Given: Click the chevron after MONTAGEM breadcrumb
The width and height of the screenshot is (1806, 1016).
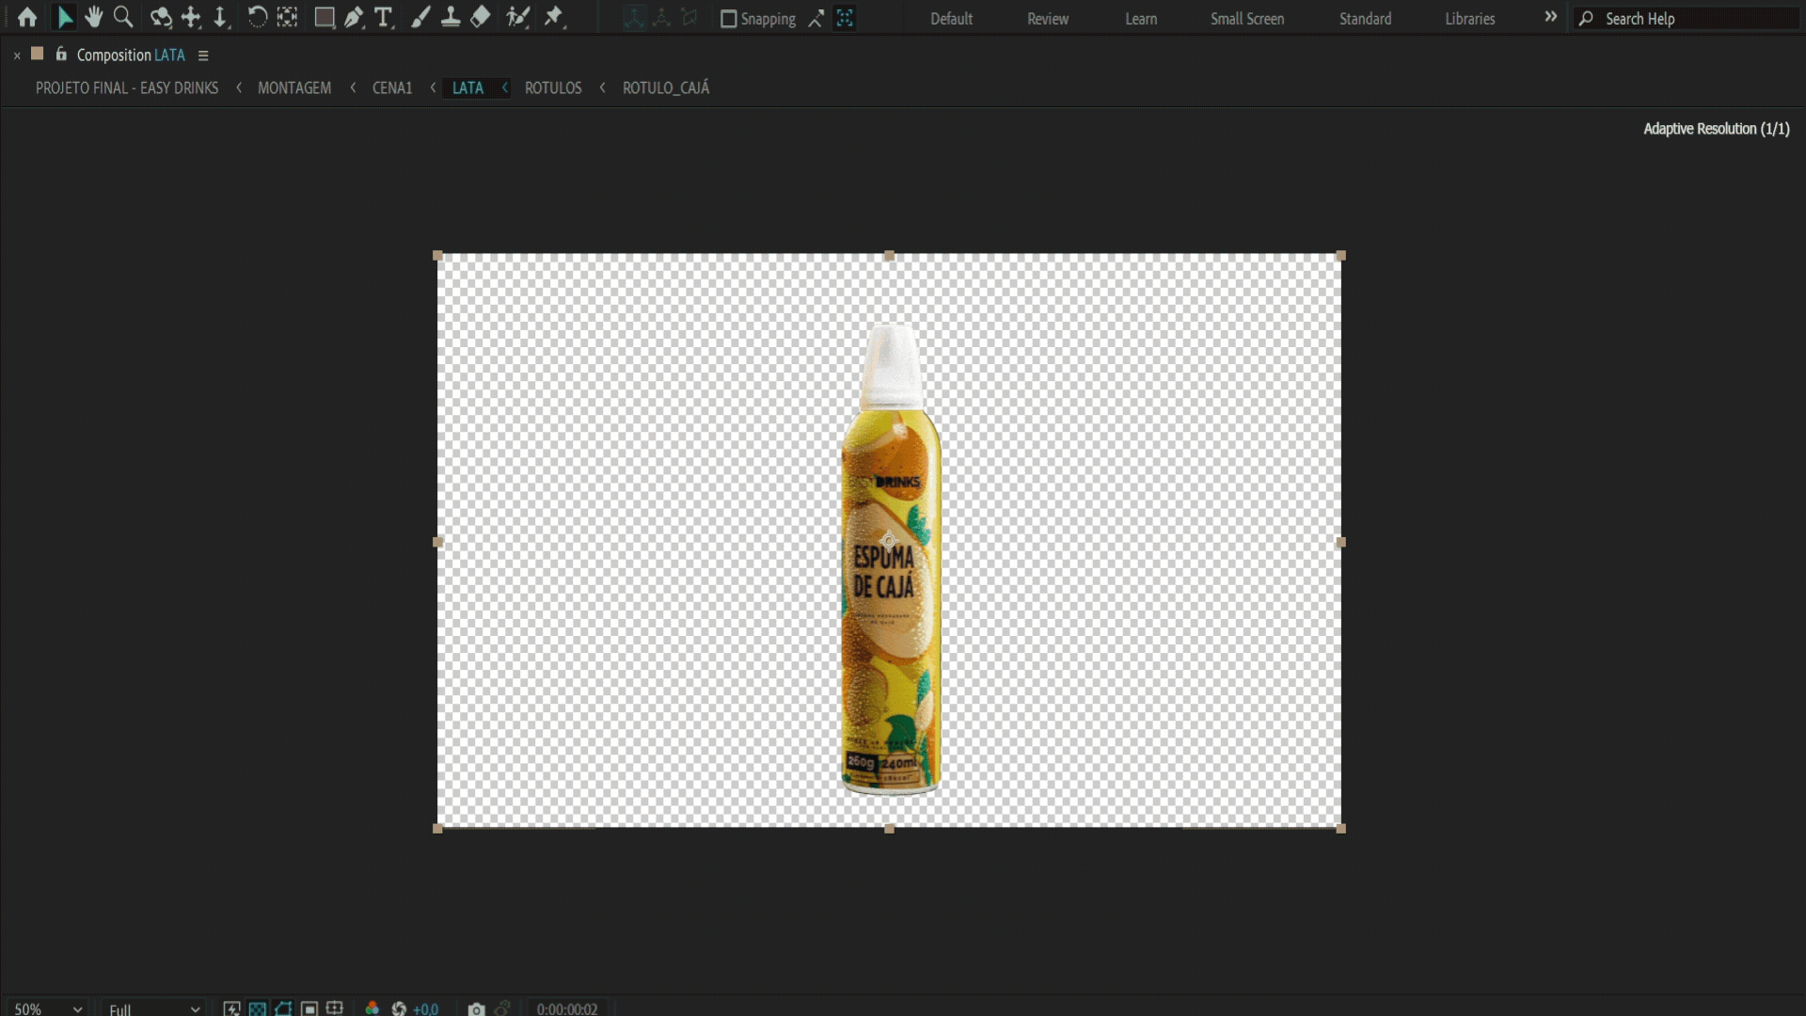Looking at the screenshot, I should click(x=353, y=87).
